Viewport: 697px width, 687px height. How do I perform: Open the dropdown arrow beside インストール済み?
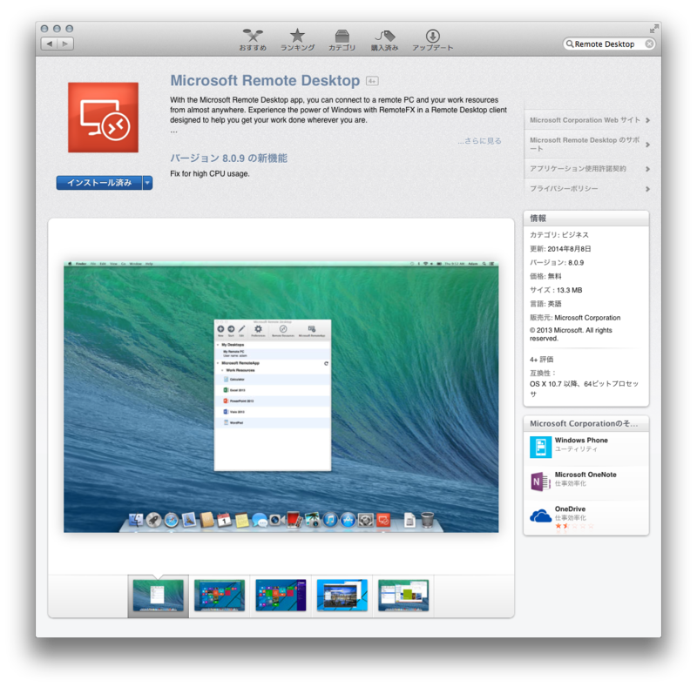click(147, 183)
